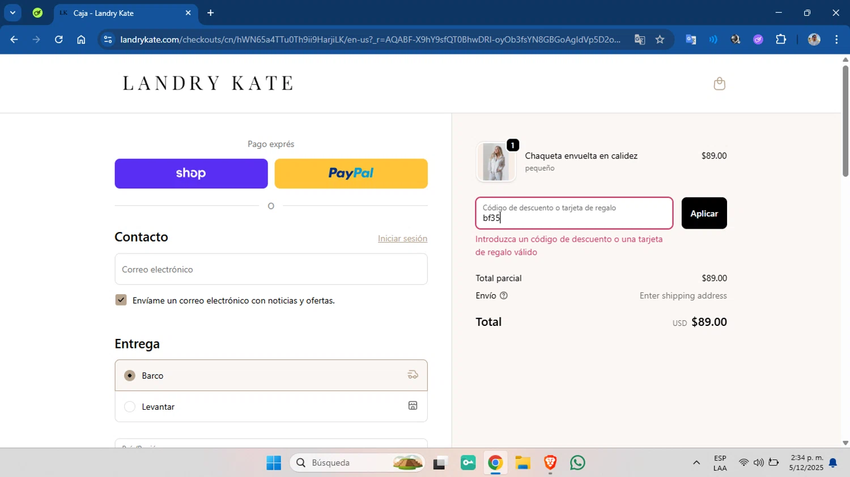The height and width of the screenshot is (477, 850).
Task: Click the 'Chaqueta envuelta en calidez' title
Action: click(581, 156)
